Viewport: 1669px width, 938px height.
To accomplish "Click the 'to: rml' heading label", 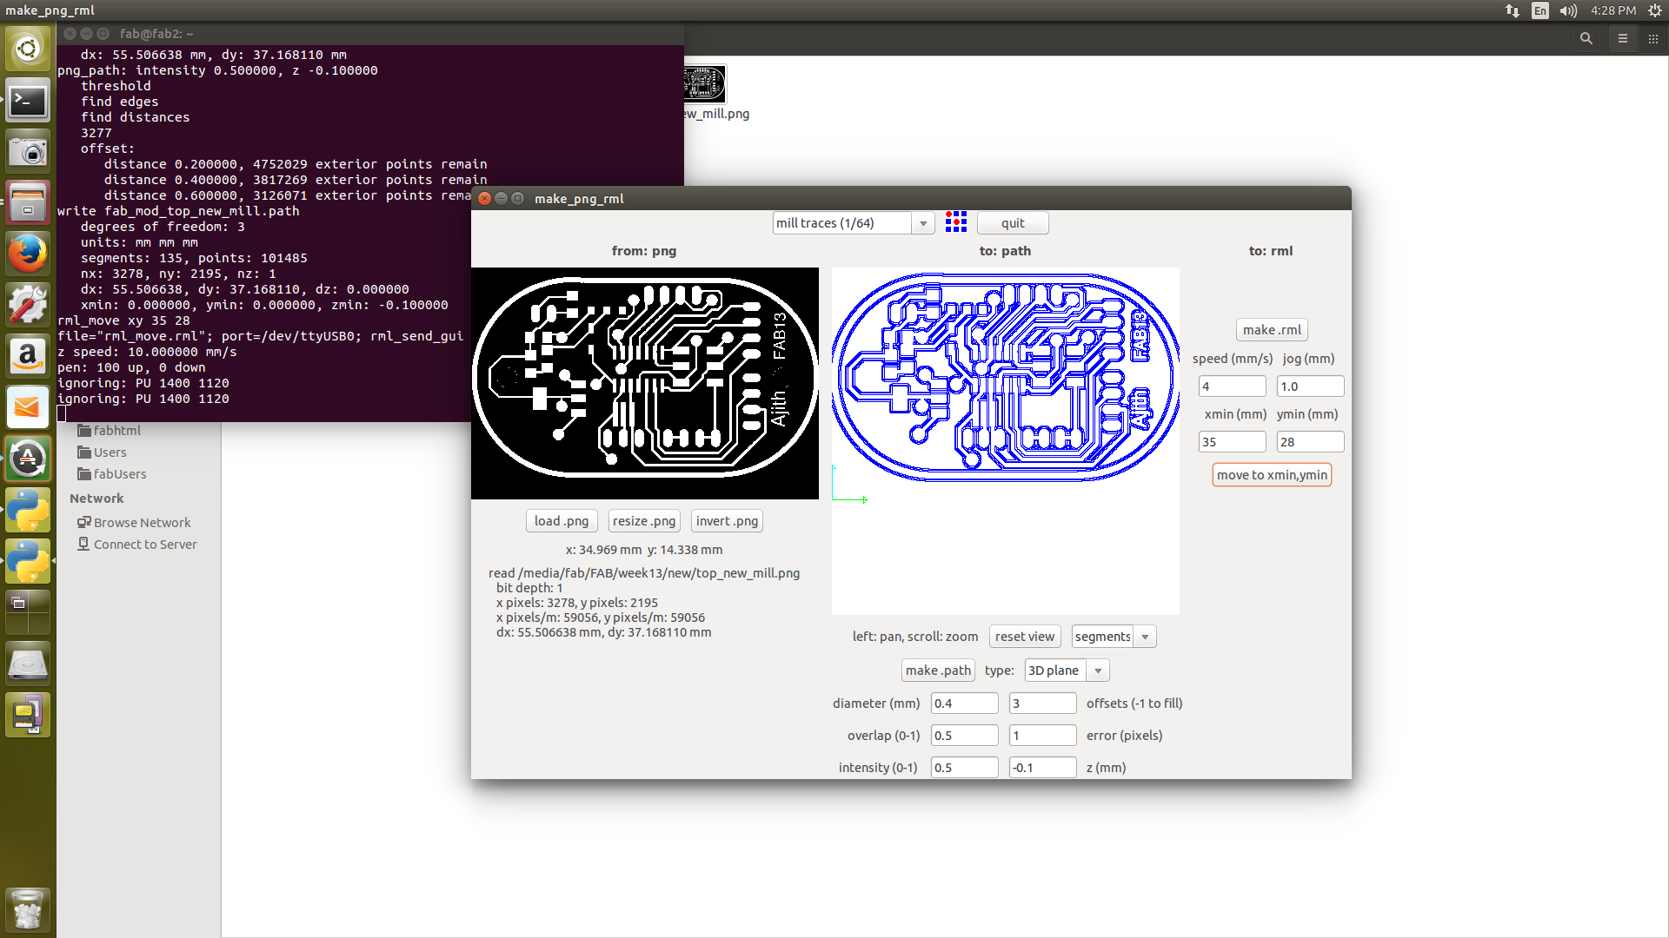I will pos(1271,251).
